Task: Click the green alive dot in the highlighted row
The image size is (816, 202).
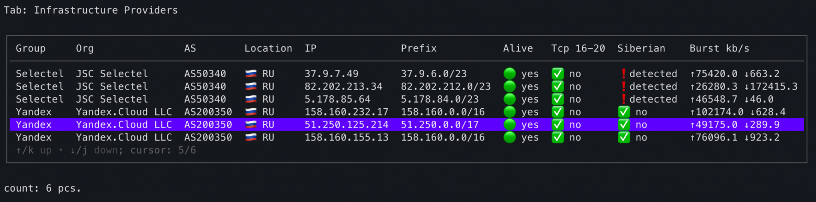Action: tap(509, 125)
